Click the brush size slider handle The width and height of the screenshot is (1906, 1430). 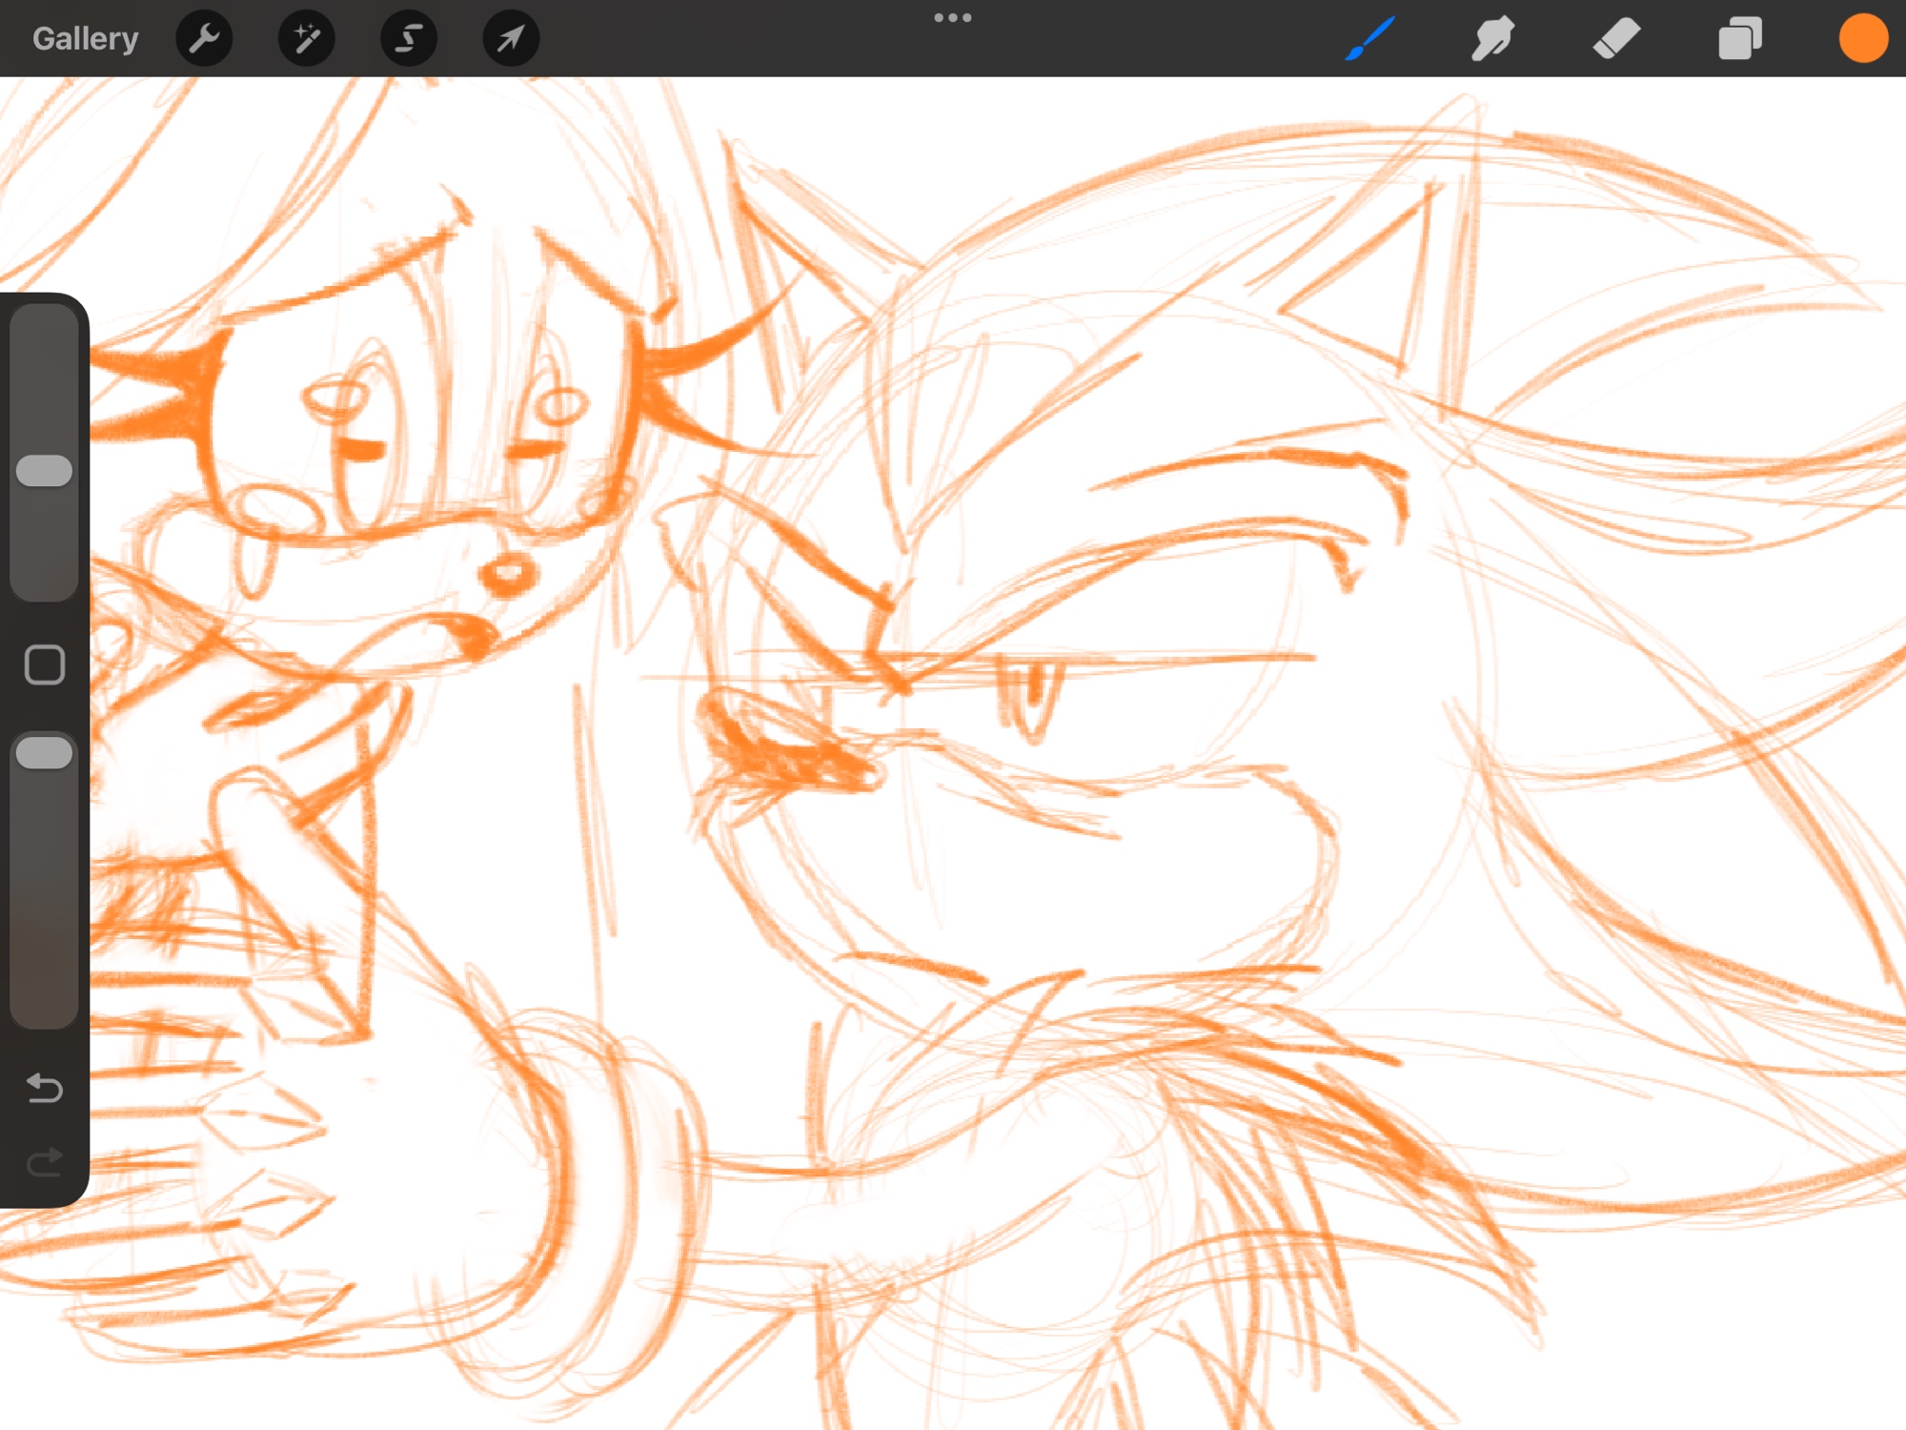[45, 471]
